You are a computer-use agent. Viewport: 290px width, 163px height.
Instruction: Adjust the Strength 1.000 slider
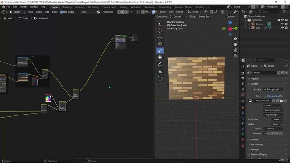coord(275,133)
